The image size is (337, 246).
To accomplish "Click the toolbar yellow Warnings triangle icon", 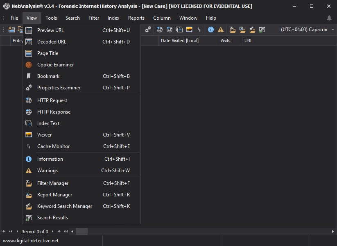I will point(221,30).
